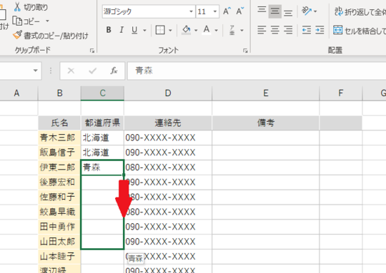
Task: Click Merge Cells (セルを結合して)
Action: click(x=360, y=31)
